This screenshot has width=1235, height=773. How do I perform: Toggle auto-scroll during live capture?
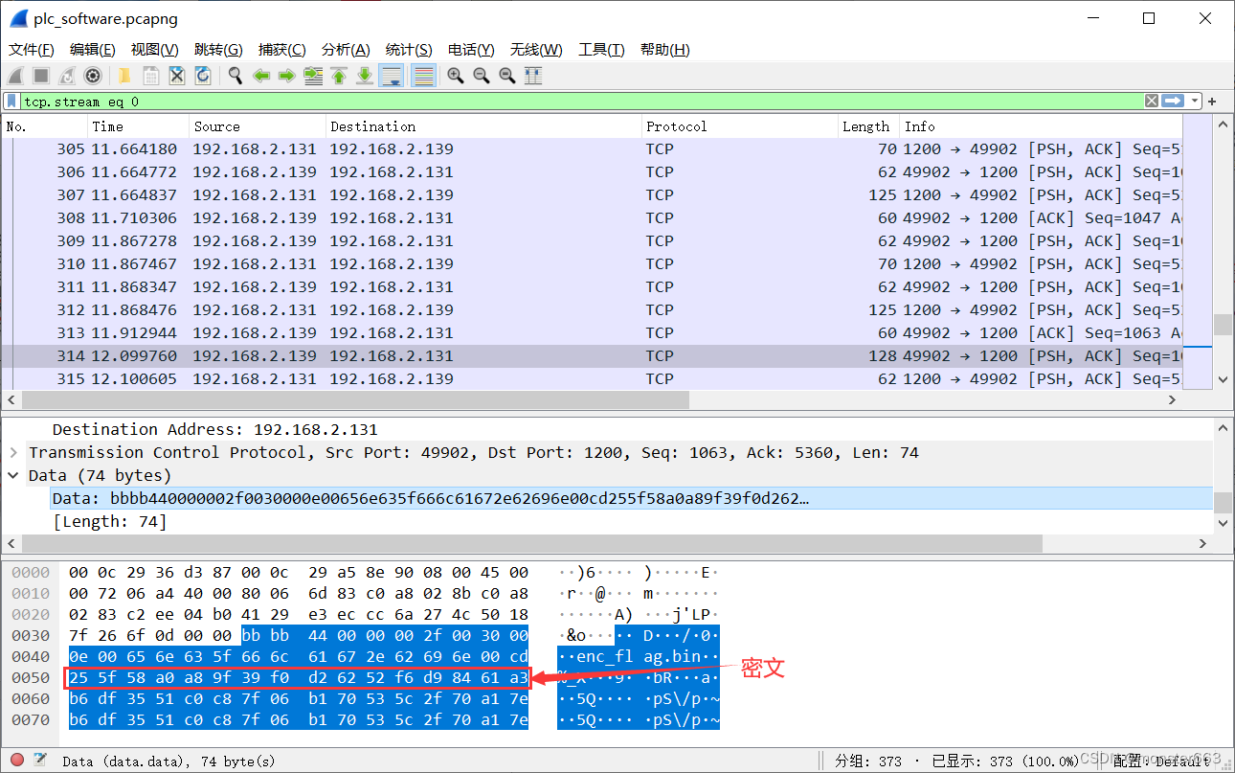pos(391,76)
